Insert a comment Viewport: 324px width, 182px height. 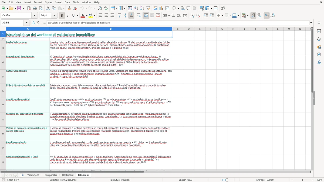click(188, 8)
